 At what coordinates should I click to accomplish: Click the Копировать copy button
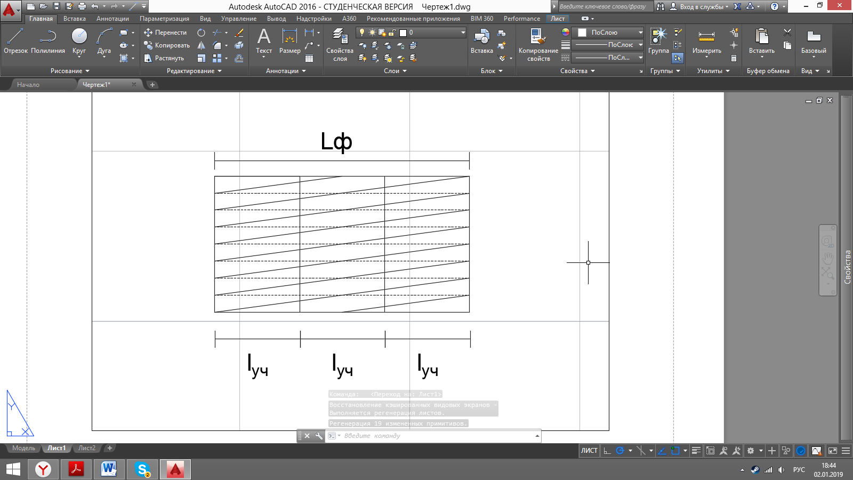167,45
